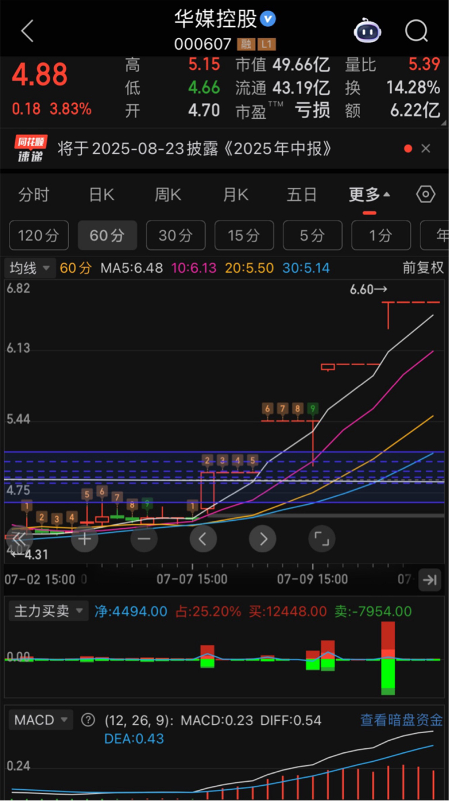
Task: Switch to the 周K tab
Action: [168, 195]
